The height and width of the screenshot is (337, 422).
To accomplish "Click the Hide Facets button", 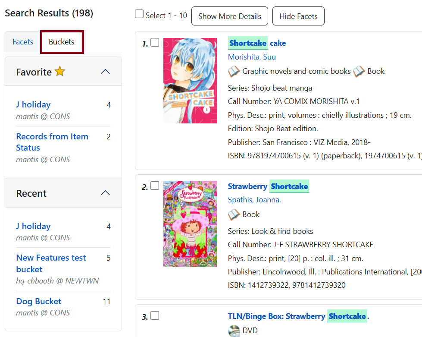I will click(x=298, y=16).
